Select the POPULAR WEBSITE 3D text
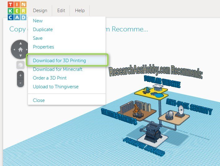Screen dimensions: 220x166 click(x=162, y=81)
